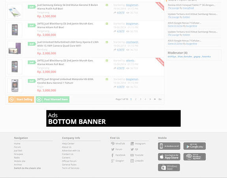The height and width of the screenshot is (178, 227).
Task: Open the Jual Samsung Galaxy S4 listing title
Action: tap(68, 7)
